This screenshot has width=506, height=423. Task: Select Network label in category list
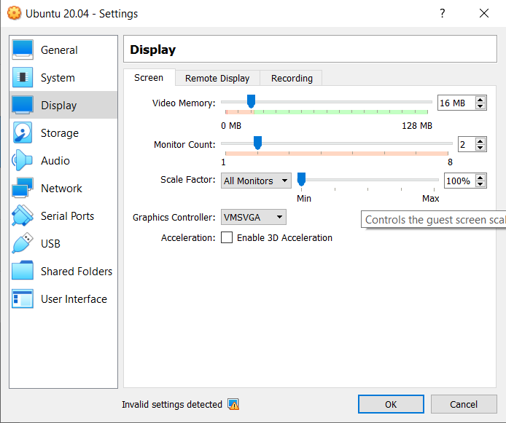[x=61, y=188]
